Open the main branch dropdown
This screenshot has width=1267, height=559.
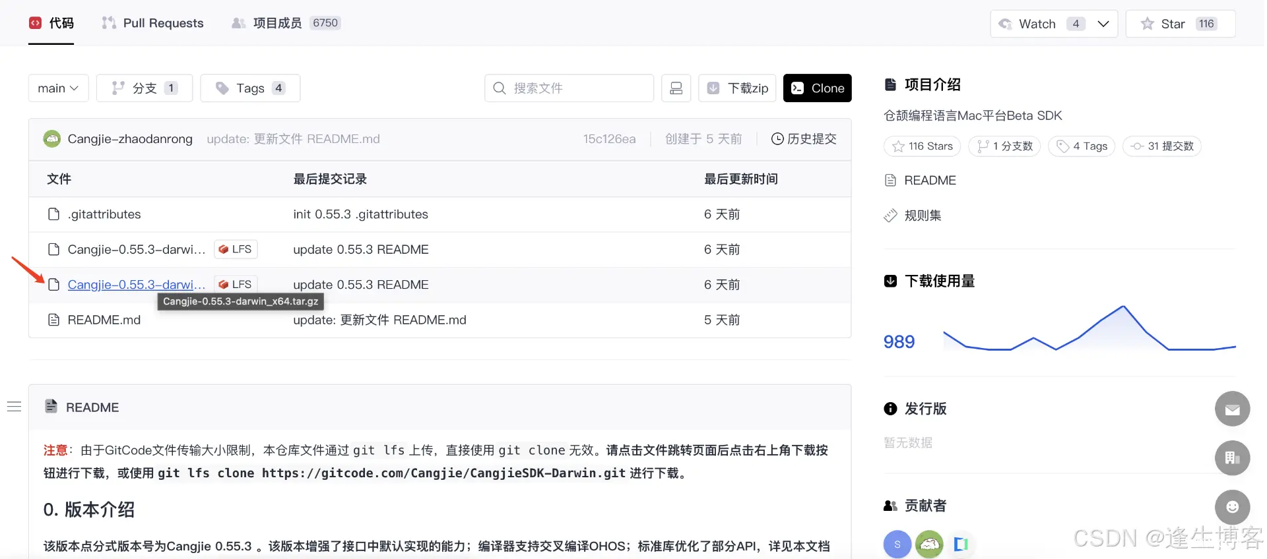[58, 88]
